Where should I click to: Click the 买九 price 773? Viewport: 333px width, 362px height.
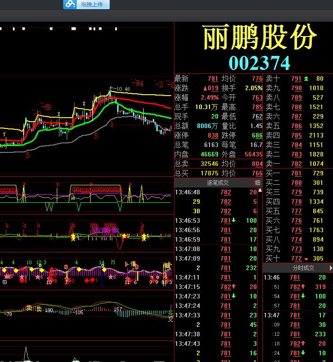point(297,249)
